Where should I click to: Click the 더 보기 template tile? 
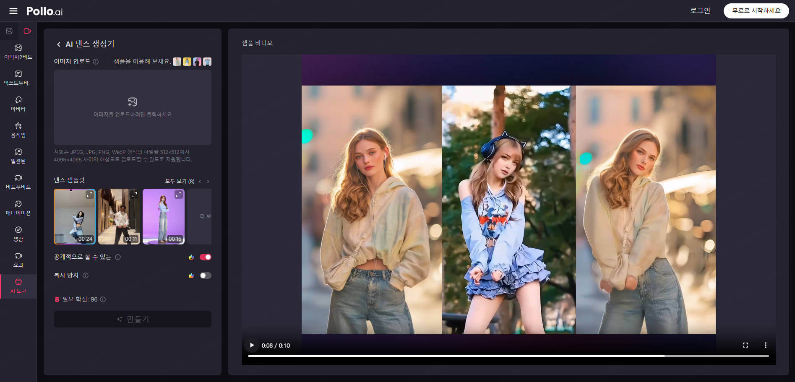(200, 216)
